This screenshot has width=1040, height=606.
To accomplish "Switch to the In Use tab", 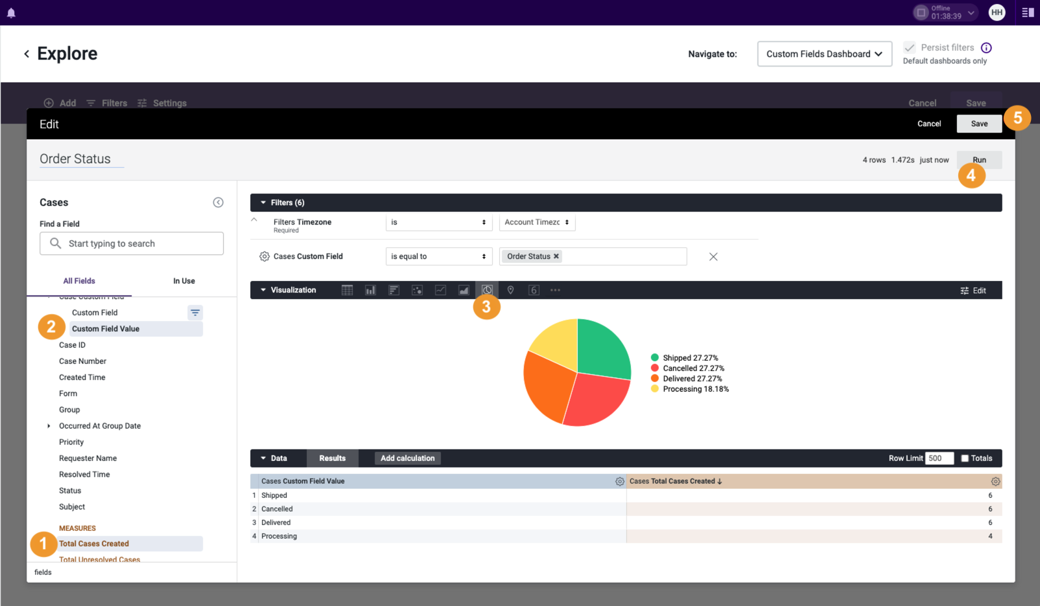I will click(x=184, y=281).
